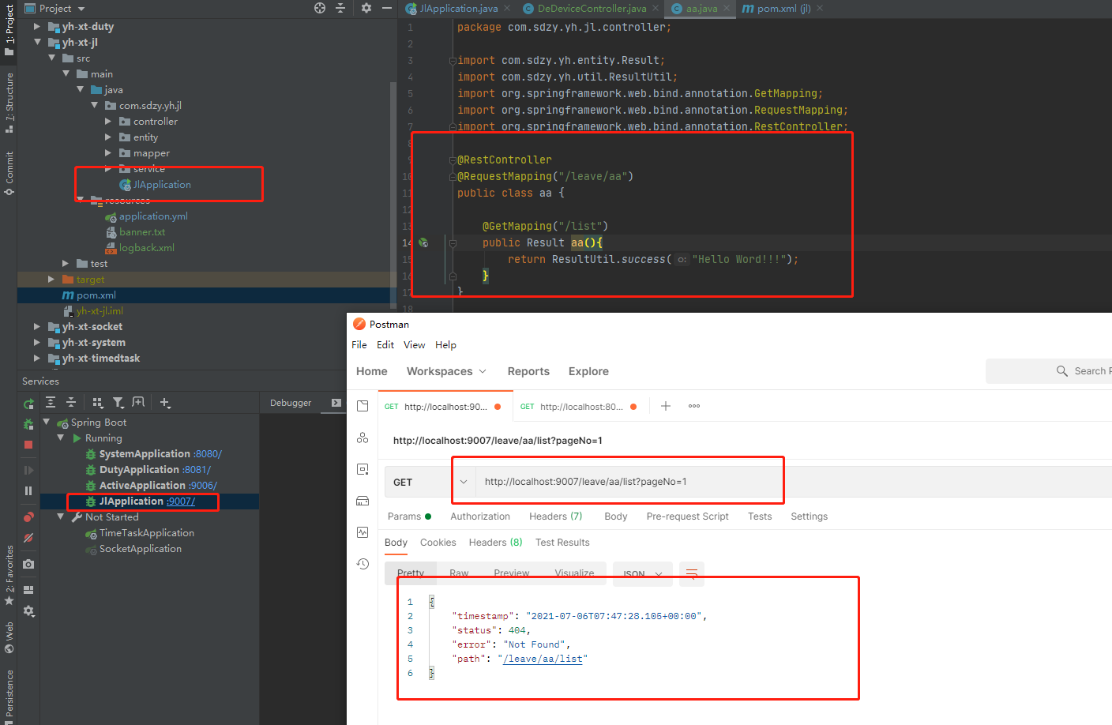This screenshot has height=725, width=1112.
Task: Open the Services filter dropdown
Action: point(118,402)
